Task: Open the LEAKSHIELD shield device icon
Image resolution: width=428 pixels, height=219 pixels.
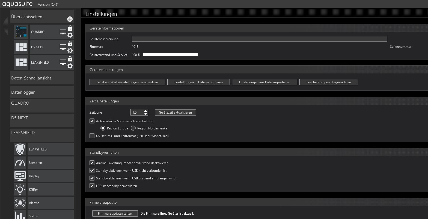Action: pos(20,149)
